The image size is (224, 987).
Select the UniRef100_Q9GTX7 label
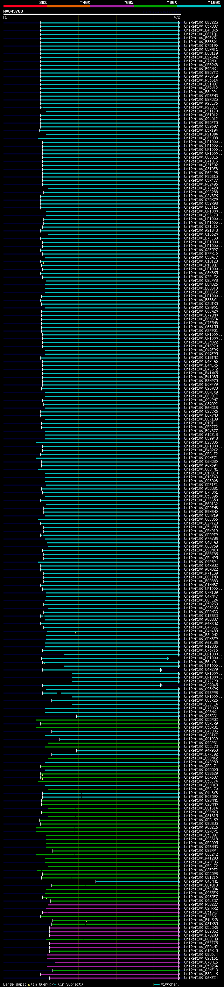coord(201,735)
